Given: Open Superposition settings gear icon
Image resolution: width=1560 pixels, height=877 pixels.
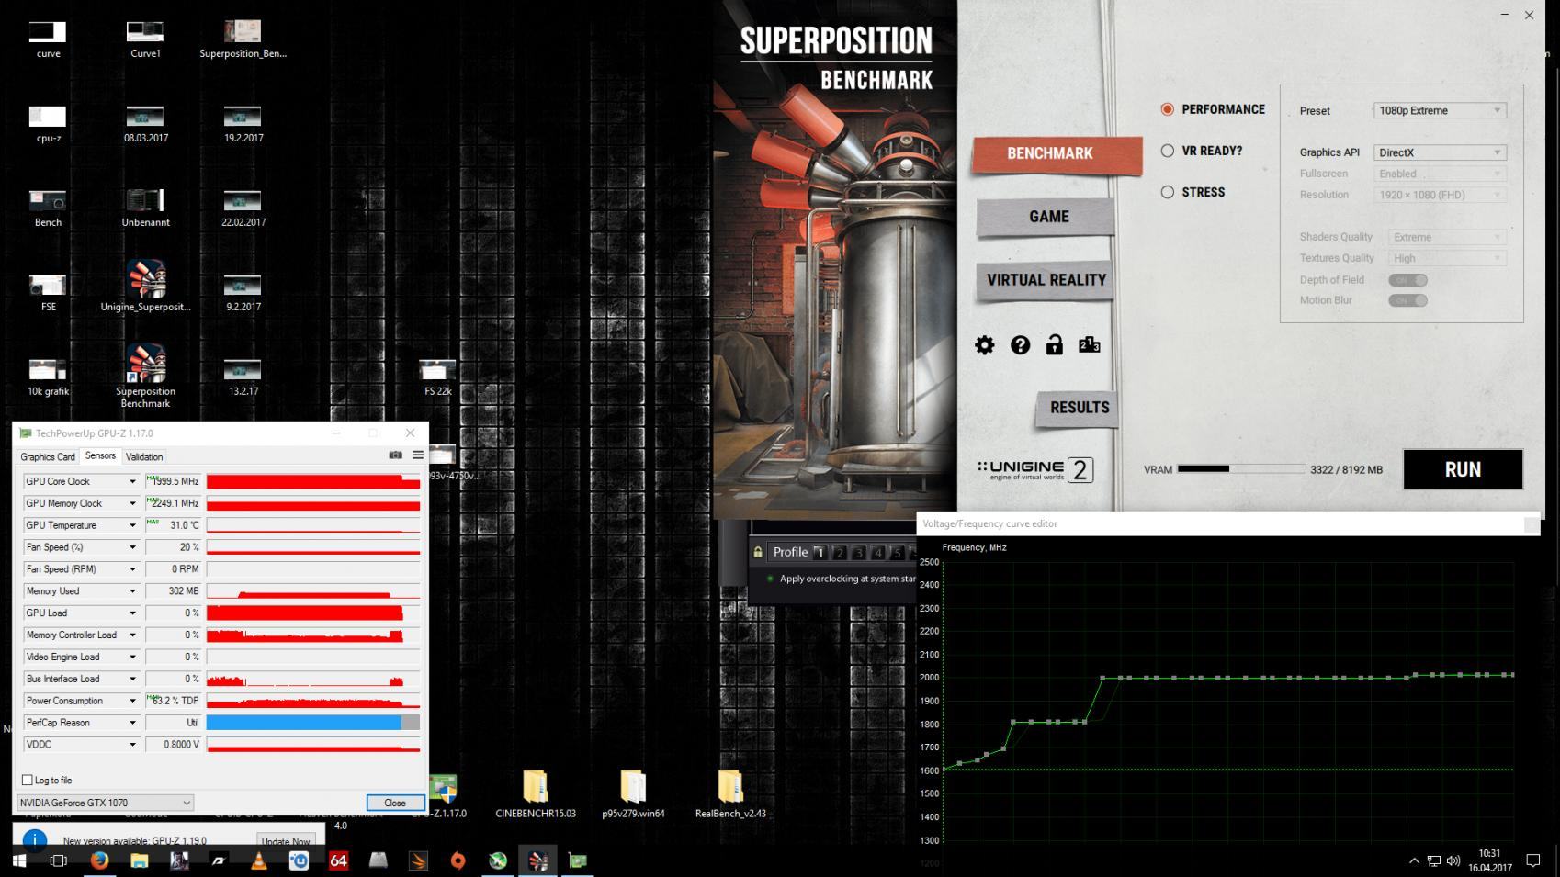Looking at the screenshot, I should pyautogui.click(x=984, y=345).
